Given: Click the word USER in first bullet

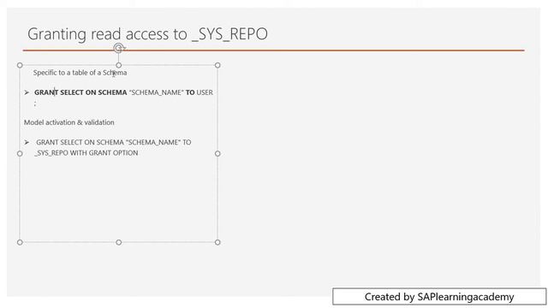Looking at the screenshot, I should pos(205,92).
